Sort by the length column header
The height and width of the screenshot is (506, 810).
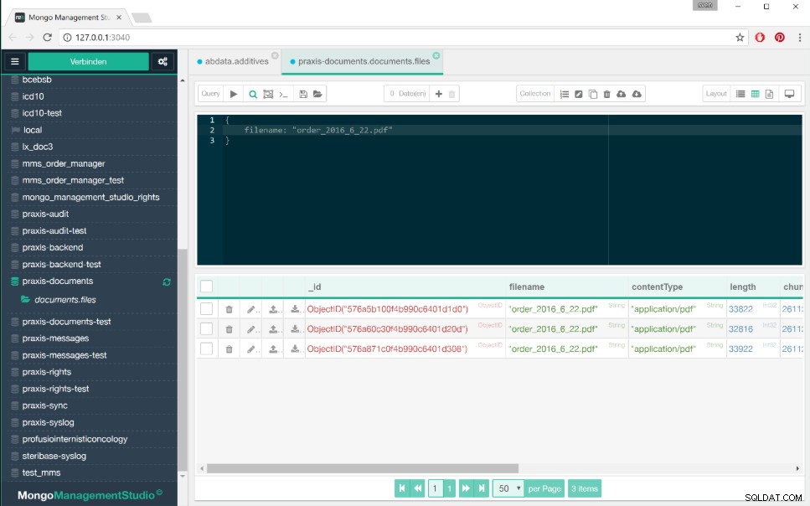pyautogui.click(x=743, y=287)
